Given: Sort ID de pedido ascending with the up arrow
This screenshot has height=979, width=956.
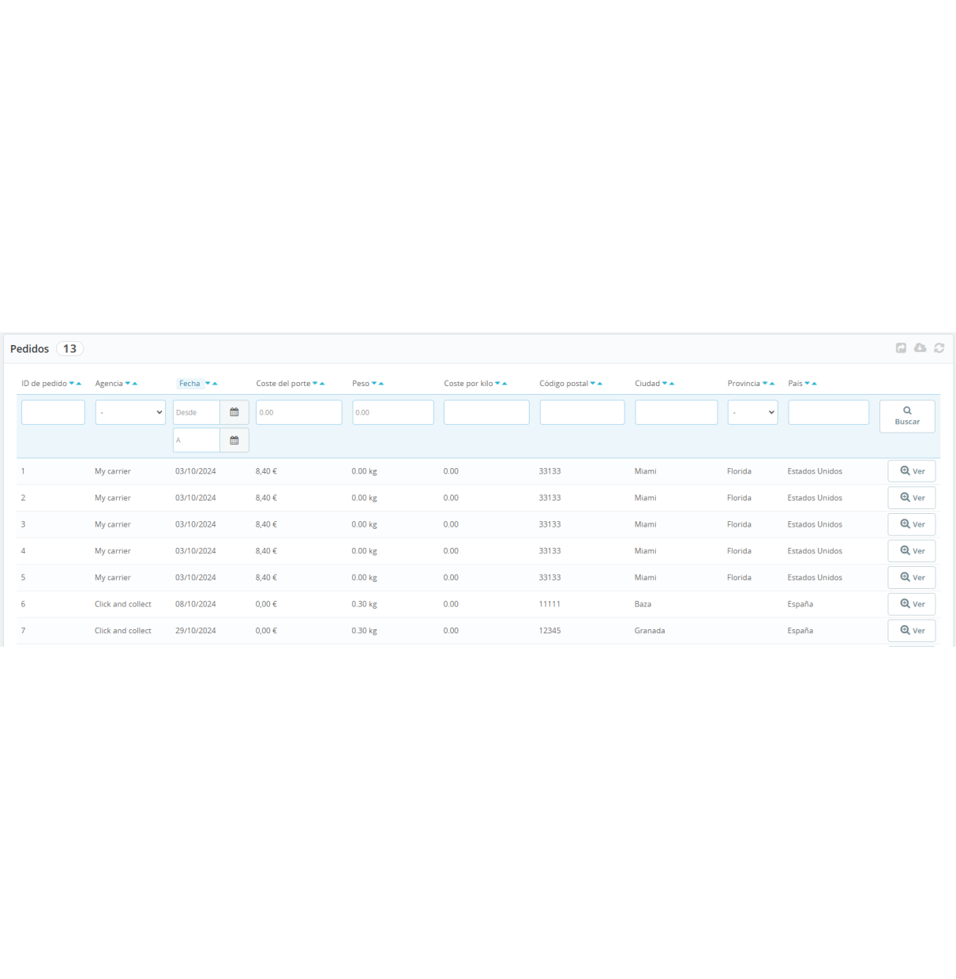Looking at the screenshot, I should click(x=77, y=383).
